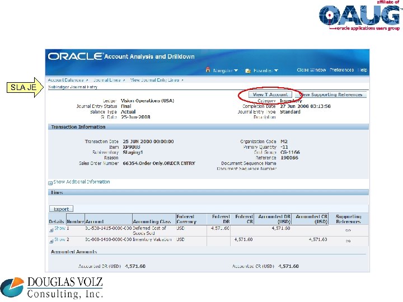Select entered DR 4,571.60 in line 1
Viewport: 403px width, 302px height.
point(220,228)
